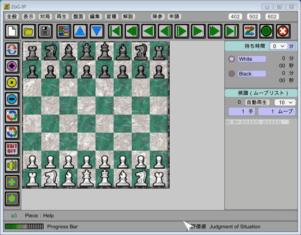This screenshot has width=301, height=235.
Task: Toggle the EDIT OFF button
Action: click(x=12, y=149)
